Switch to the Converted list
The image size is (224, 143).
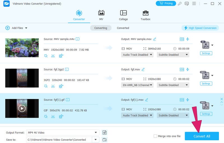(123, 28)
